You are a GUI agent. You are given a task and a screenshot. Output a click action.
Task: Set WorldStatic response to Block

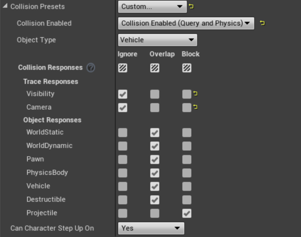[186, 132]
